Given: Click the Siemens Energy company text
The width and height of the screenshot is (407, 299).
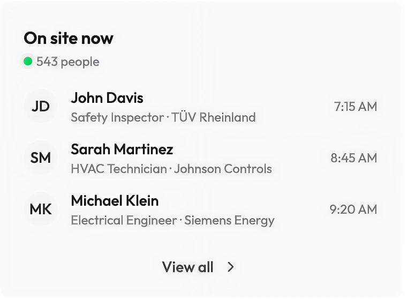Looking at the screenshot, I should 229,220.
